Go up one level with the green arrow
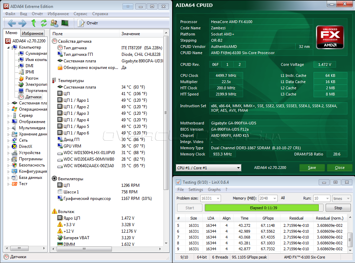 coord(33,23)
